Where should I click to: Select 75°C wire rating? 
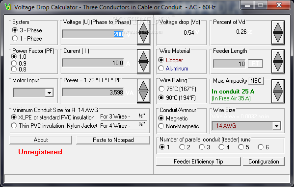click(x=177, y=89)
